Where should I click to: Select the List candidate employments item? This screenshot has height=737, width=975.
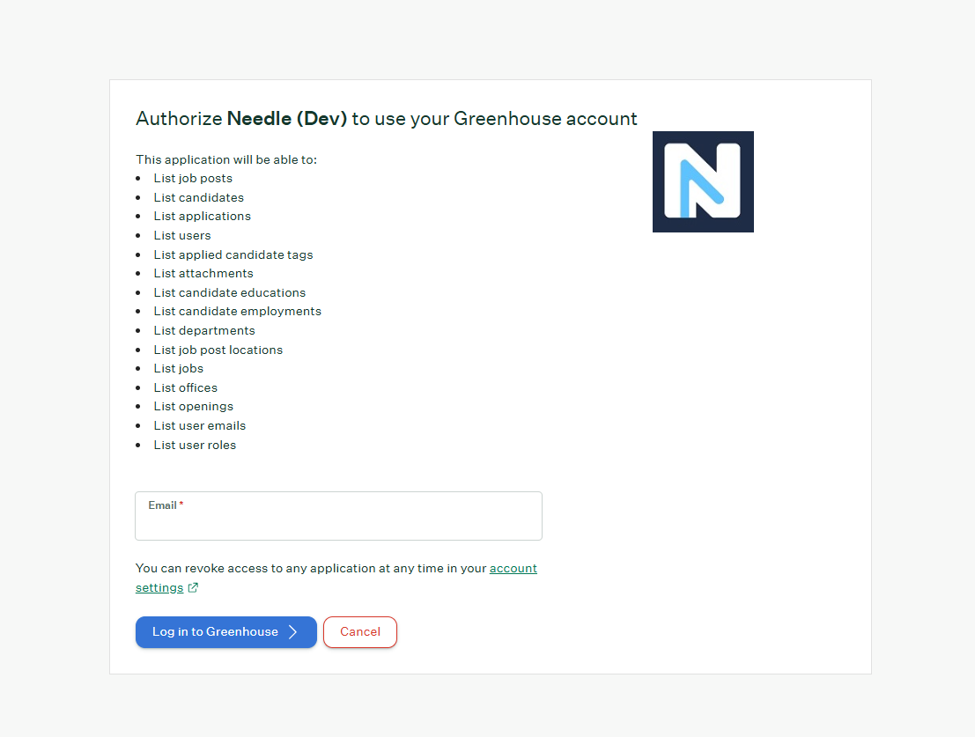coord(237,312)
